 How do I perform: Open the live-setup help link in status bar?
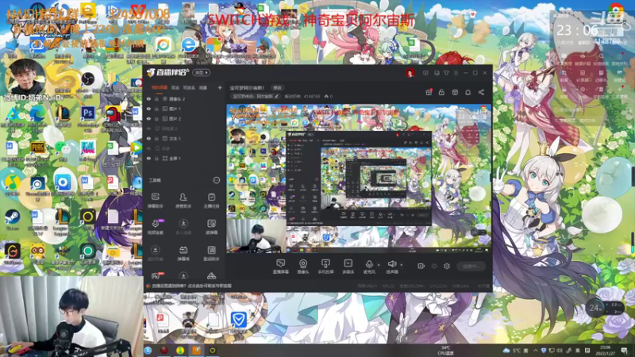point(191,286)
